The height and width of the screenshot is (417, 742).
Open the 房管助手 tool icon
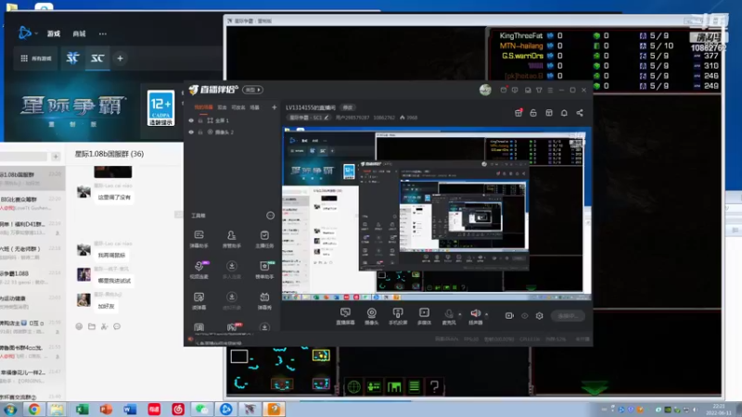231,239
